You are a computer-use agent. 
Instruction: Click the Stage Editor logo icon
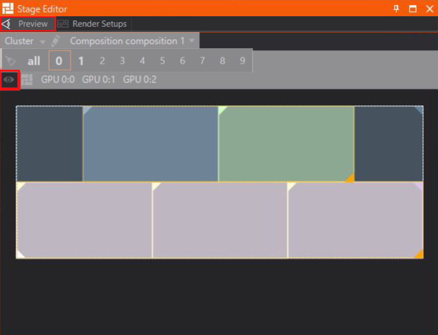click(x=8, y=8)
